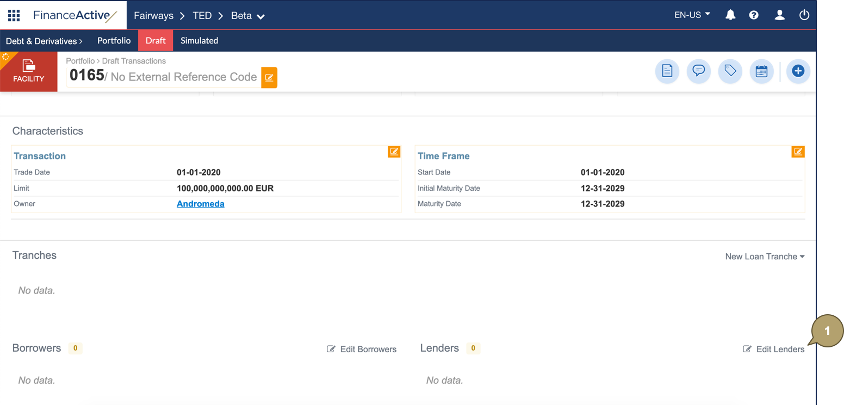Open the documents icon in header
The image size is (844, 405).
pyautogui.click(x=667, y=71)
